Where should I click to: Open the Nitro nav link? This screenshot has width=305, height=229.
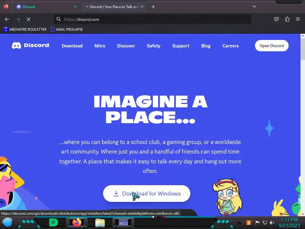pos(100,46)
